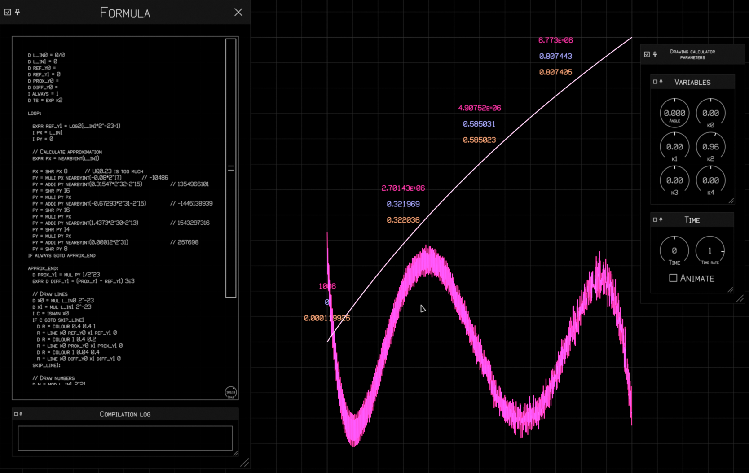This screenshot has height=473, width=749.
Task: Enable the Animate checkbox
Action: (673, 278)
